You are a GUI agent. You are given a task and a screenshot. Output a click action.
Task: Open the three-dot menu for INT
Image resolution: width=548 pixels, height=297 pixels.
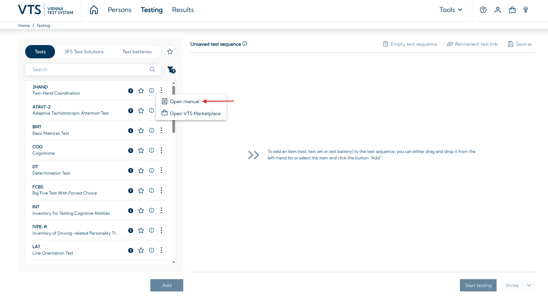[x=161, y=210]
